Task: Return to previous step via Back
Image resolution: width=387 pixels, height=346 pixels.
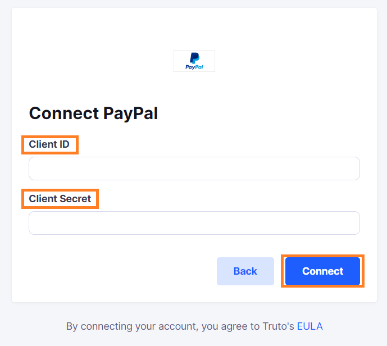Action: click(245, 271)
